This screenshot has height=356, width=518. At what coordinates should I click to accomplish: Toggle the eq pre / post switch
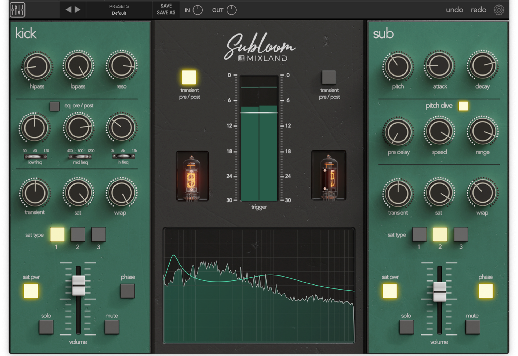(x=54, y=106)
